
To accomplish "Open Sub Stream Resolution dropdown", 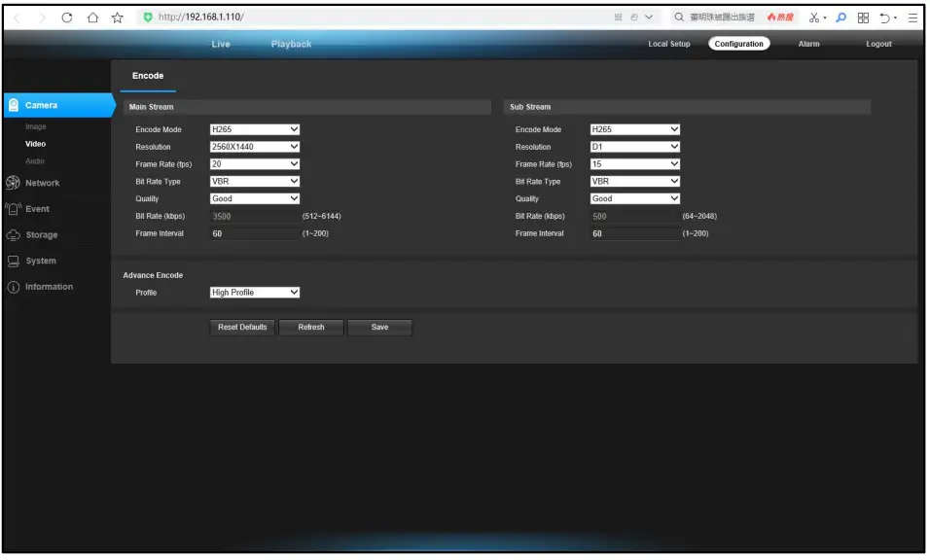I will click(x=634, y=147).
